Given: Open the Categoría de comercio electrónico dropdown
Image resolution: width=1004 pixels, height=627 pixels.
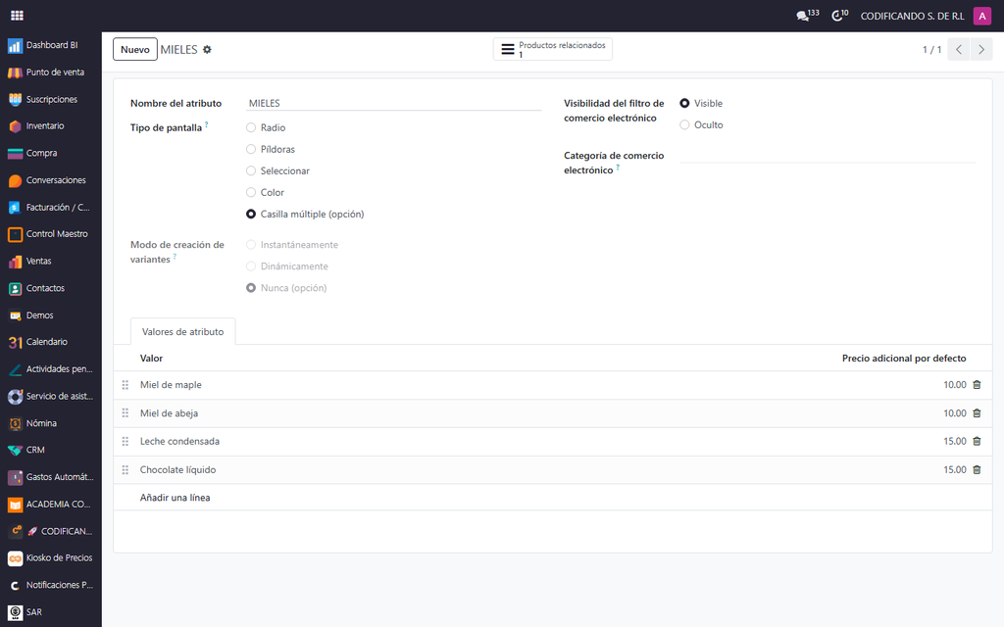Looking at the screenshot, I should point(827,156).
